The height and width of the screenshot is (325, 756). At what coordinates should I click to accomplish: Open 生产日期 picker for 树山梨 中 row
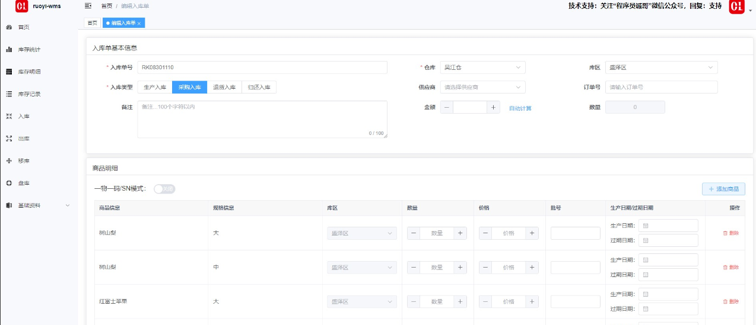[668, 260]
